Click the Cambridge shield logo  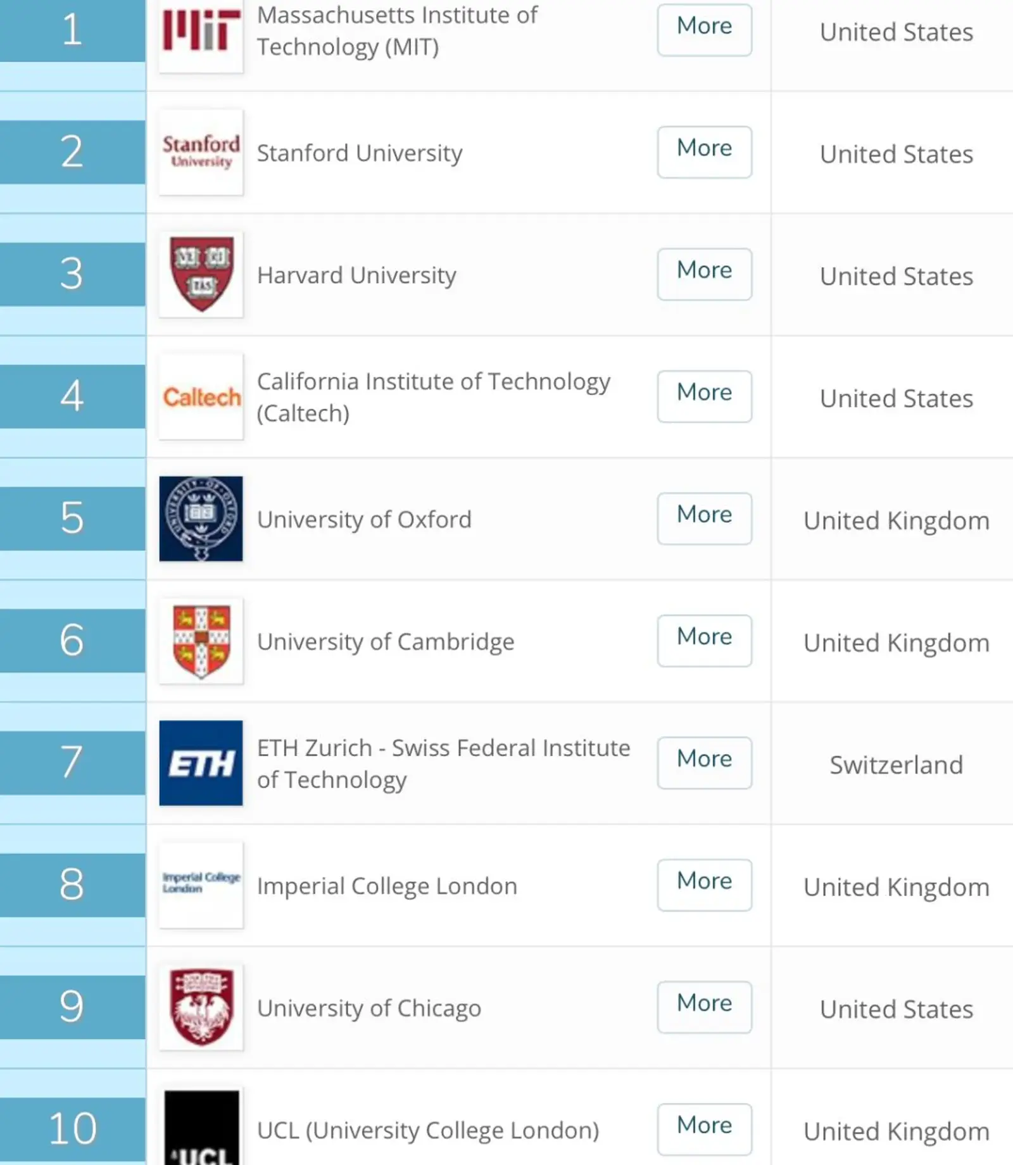pos(201,641)
